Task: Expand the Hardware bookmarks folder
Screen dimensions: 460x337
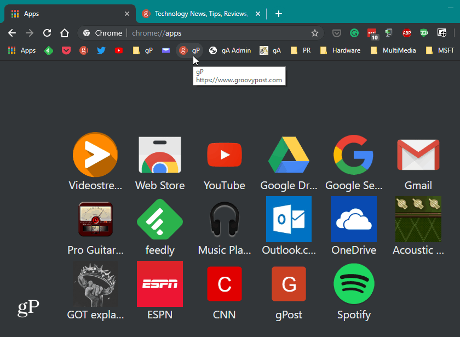Action: (x=340, y=50)
